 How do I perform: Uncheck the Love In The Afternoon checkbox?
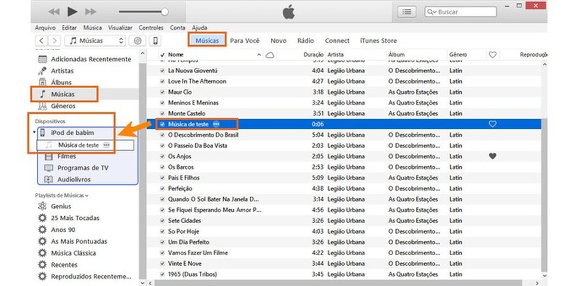click(x=162, y=81)
